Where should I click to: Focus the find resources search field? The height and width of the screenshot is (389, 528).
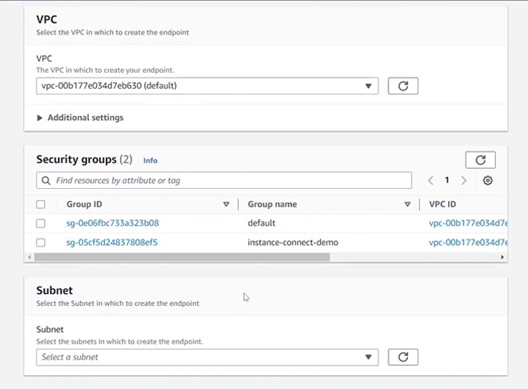tap(228, 181)
